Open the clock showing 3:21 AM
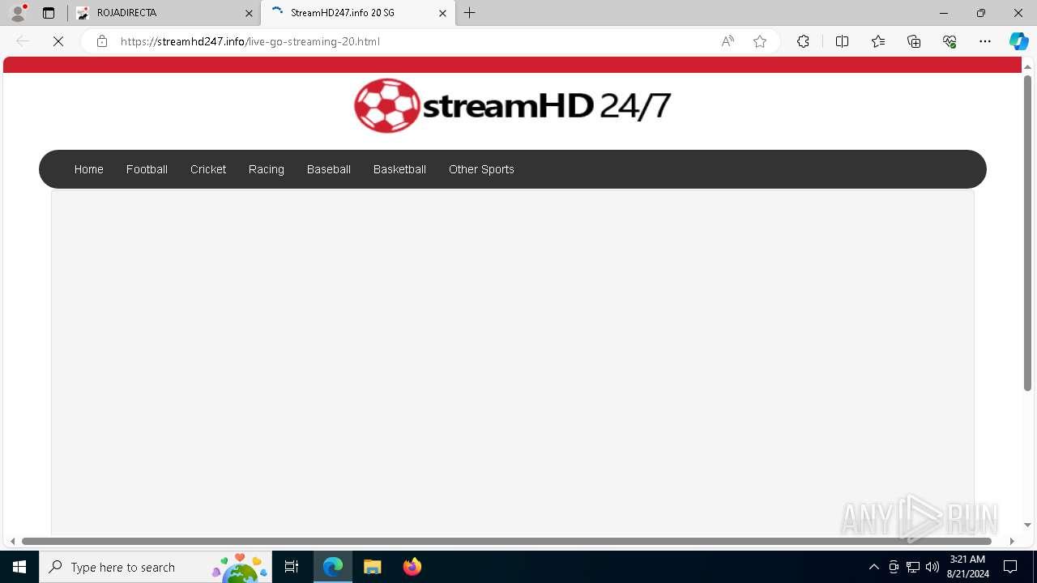The height and width of the screenshot is (583, 1037). tap(967, 567)
